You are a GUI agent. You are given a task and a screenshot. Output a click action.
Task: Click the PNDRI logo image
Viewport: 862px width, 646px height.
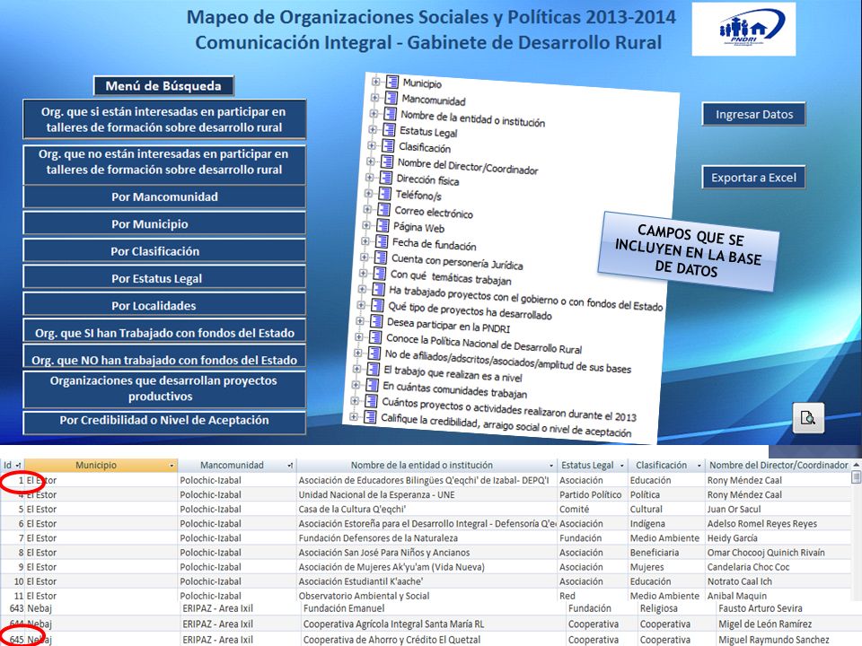coord(743,29)
